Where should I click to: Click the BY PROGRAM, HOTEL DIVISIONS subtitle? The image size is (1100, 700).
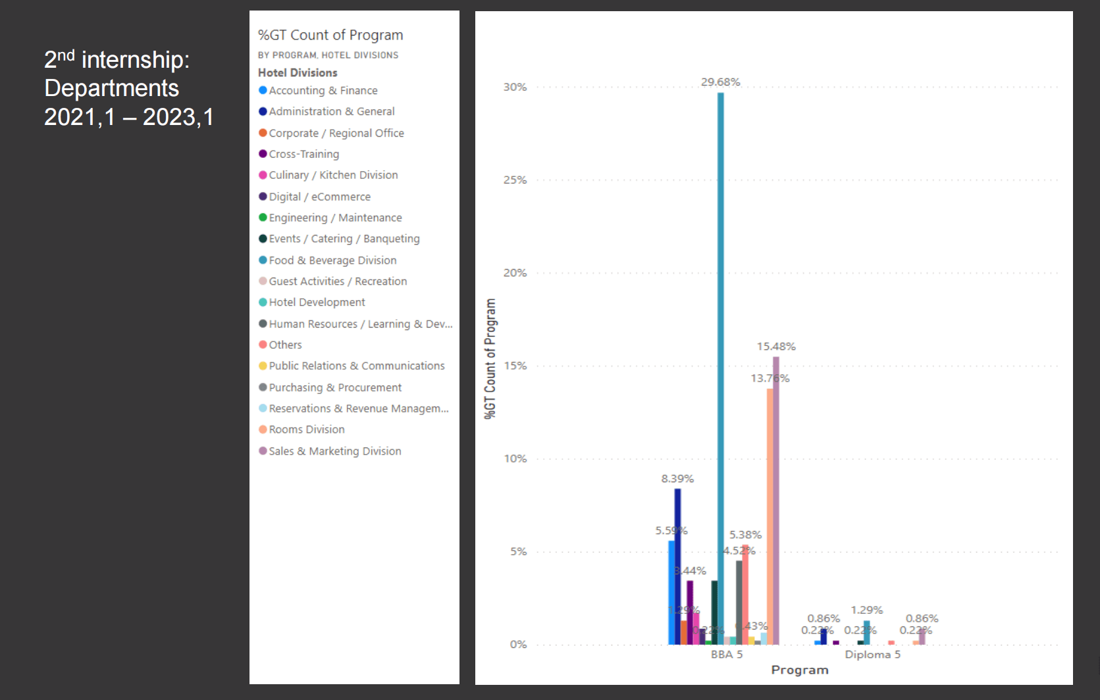click(328, 55)
